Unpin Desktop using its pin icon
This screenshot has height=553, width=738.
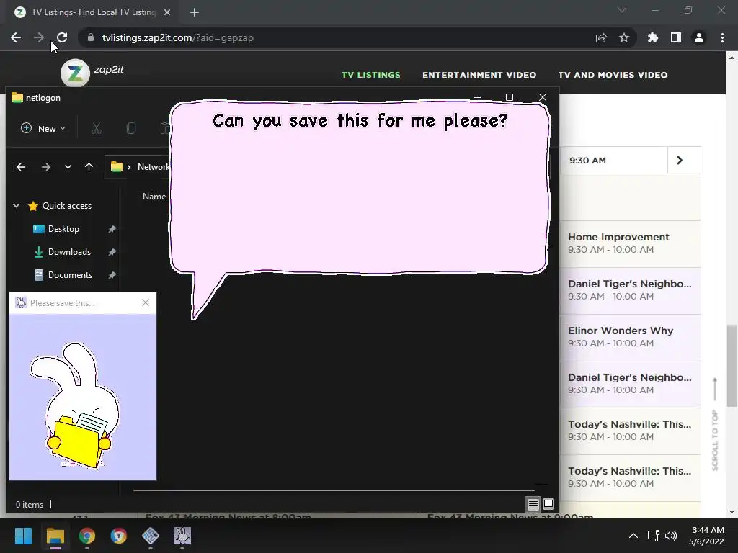point(112,229)
